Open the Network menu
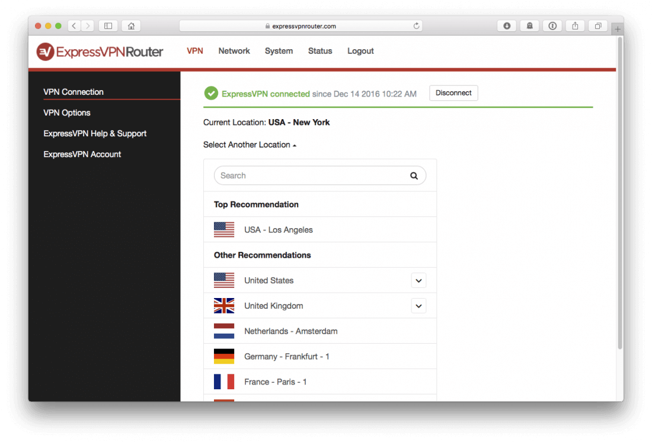 coord(234,51)
